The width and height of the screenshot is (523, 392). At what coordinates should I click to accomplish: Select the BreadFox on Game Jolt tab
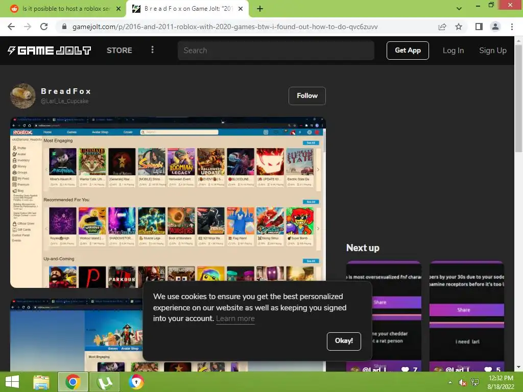tap(187, 9)
